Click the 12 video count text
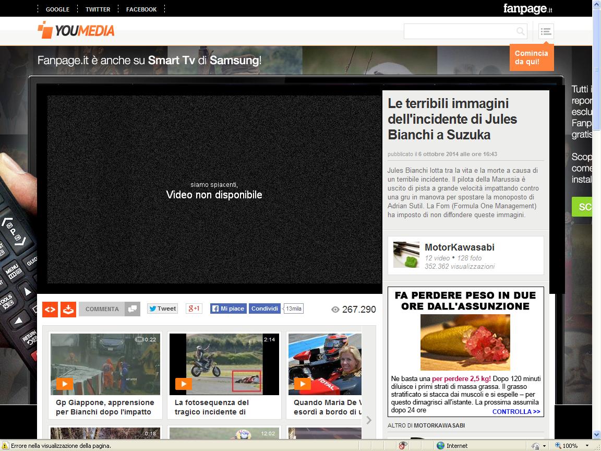 point(437,258)
